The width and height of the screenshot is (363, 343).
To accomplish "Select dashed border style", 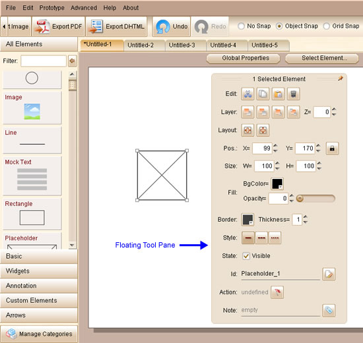I will [x=261, y=238].
